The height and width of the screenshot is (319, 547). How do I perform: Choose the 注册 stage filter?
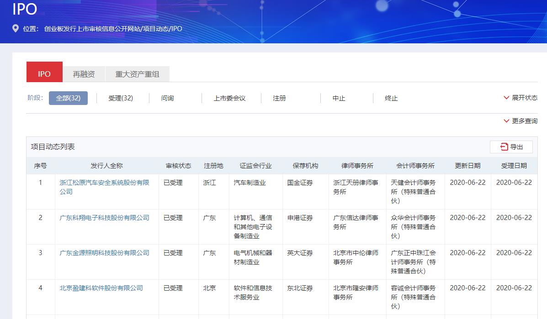[279, 98]
